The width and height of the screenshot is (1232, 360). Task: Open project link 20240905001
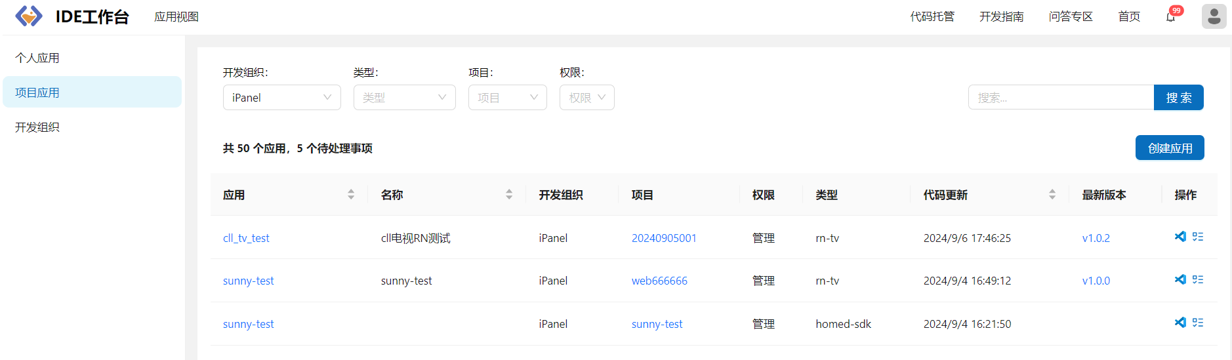[664, 238]
